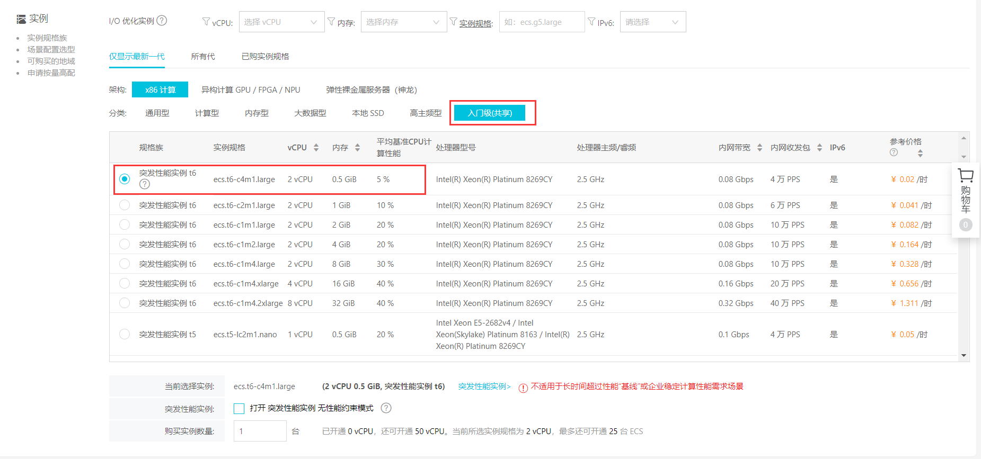Screen dimensions: 981x459
Task: Click the 购买实例数量 input field
Action: point(260,431)
